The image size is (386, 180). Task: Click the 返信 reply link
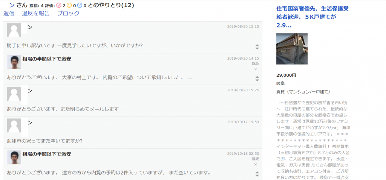click(x=9, y=14)
